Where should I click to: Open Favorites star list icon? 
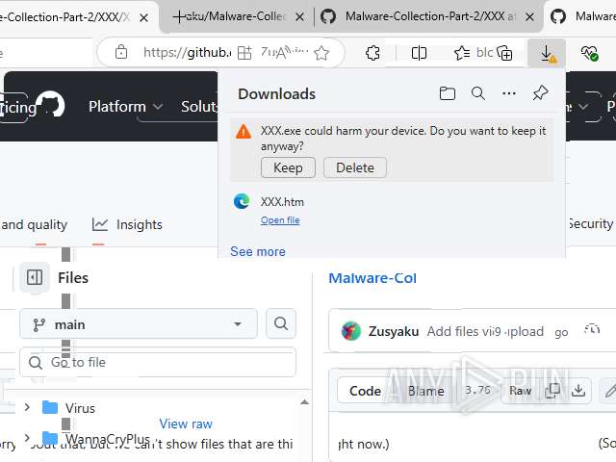click(461, 53)
